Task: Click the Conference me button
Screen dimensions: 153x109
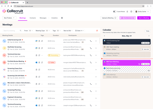Action: (x=127, y=18)
